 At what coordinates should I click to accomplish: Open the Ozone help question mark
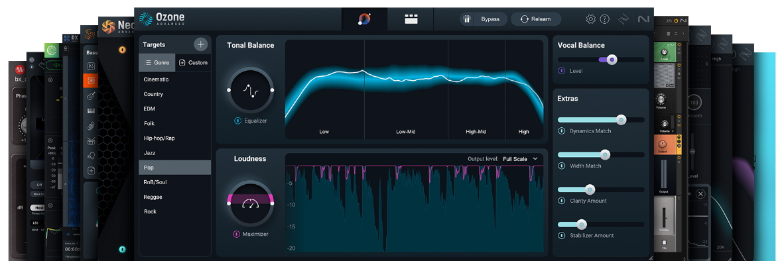[604, 19]
